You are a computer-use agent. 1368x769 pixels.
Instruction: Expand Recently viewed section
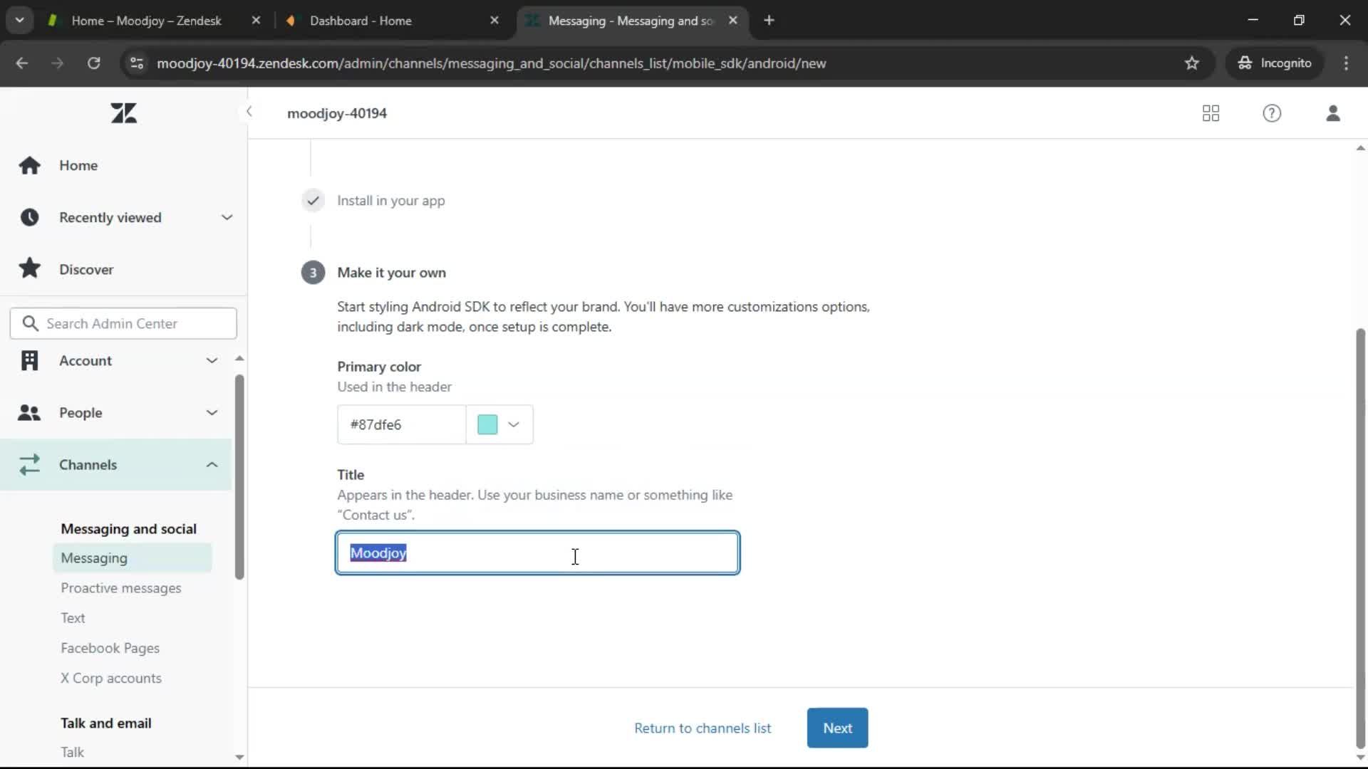(x=123, y=217)
